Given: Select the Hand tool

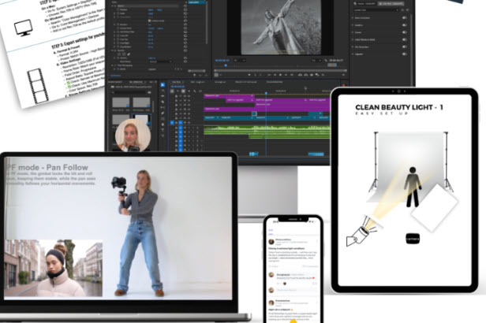Looking at the screenshot, I should pos(163,124).
